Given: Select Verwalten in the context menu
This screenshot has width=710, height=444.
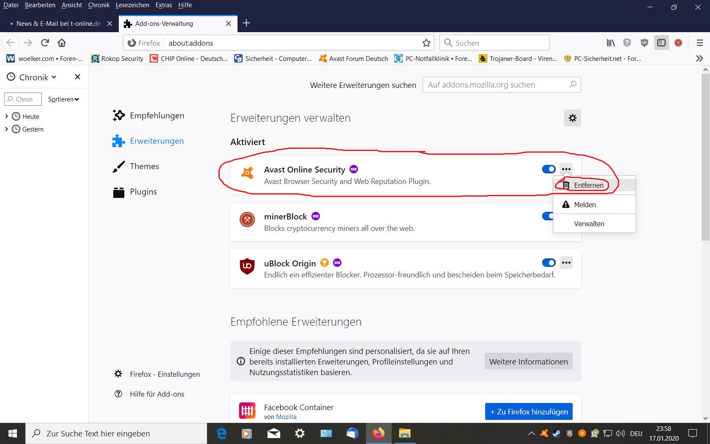Looking at the screenshot, I should point(594,224).
